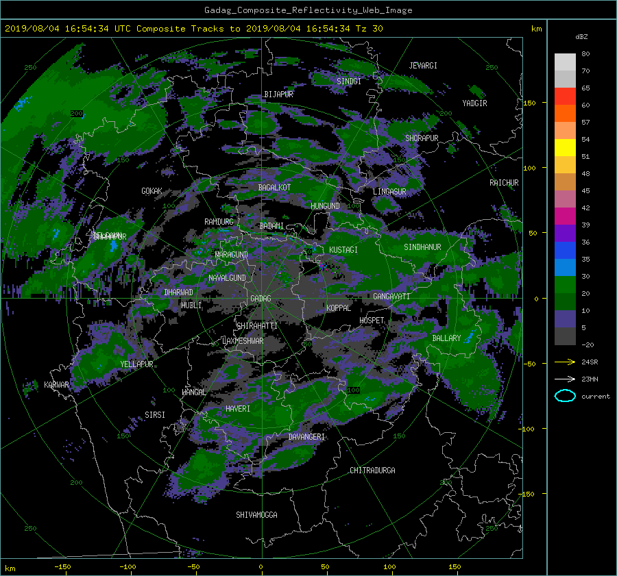Click the YELLAPUR label
617x576 pixels.
(x=136, y=364)
